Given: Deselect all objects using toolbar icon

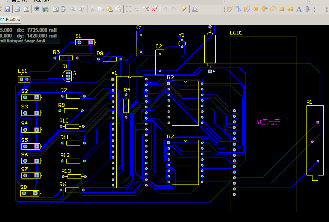Looking at the screenshot, I should pyautogui.click(x=146, y=9).
